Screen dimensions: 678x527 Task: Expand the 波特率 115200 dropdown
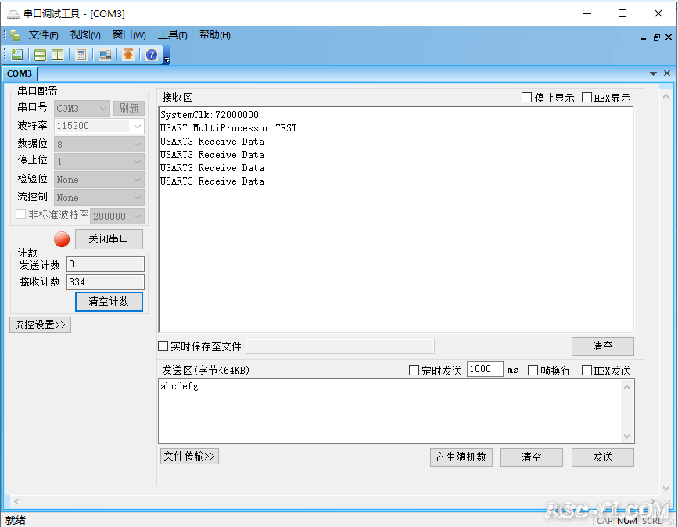pyautogui.click(x=138, y=126)
